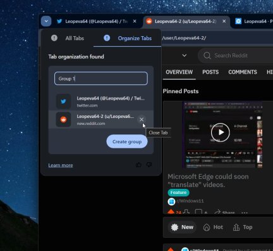This screenshot has height=251, width=273.
Task: Click the Reddit favicon in group list
Action: [63, 120]
